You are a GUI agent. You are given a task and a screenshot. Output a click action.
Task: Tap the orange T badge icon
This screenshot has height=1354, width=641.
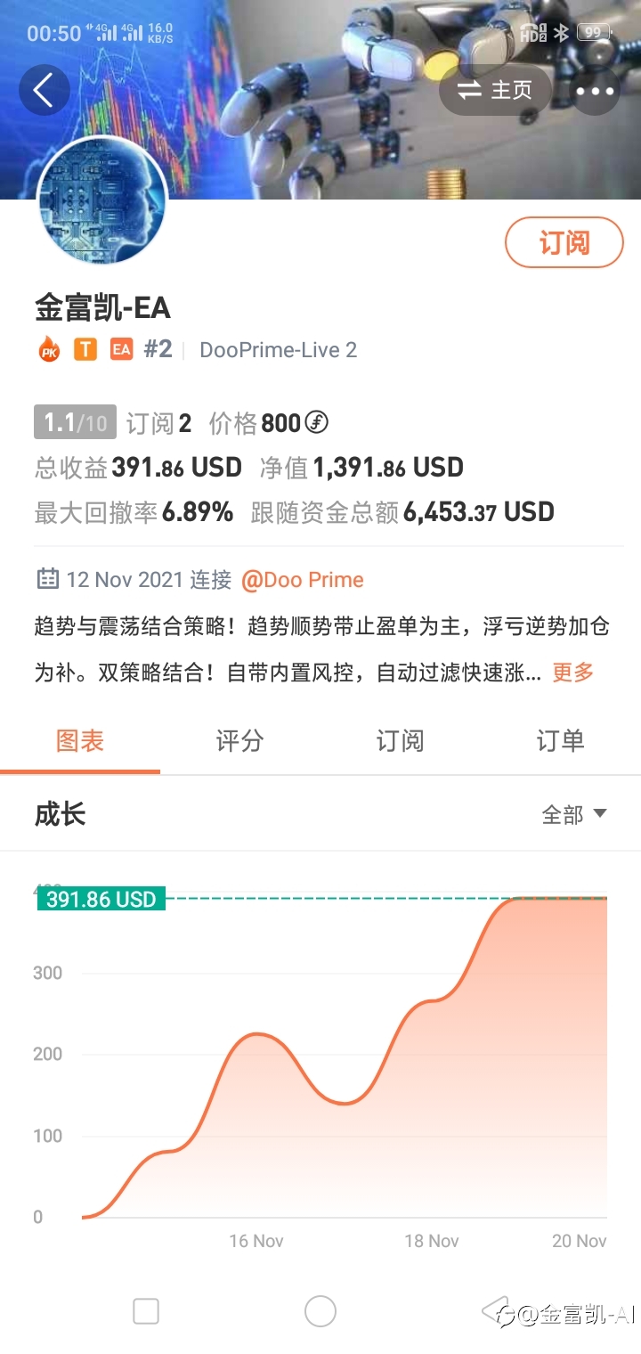(85, 350)
